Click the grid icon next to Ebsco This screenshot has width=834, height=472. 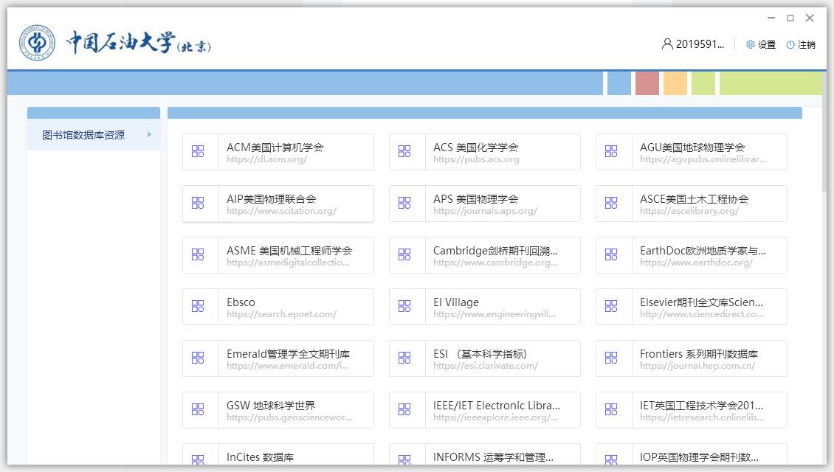click(198, 306)
